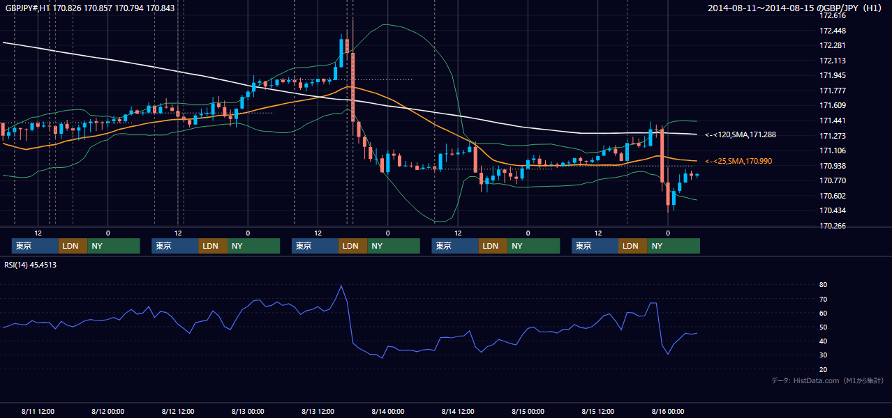Viewport: 892px width, 418px height.
Task: Click the 8/12 12:00 date label
Action: click(178, 412)
